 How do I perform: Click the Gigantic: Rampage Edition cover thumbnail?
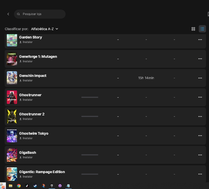[x=12, y=174]
